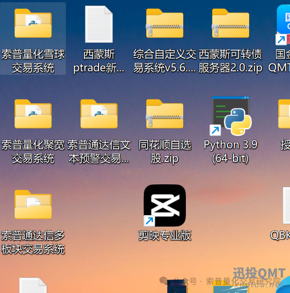Click the partially visible 授 folder icon

pyautogui.click(x=285, y=114)
